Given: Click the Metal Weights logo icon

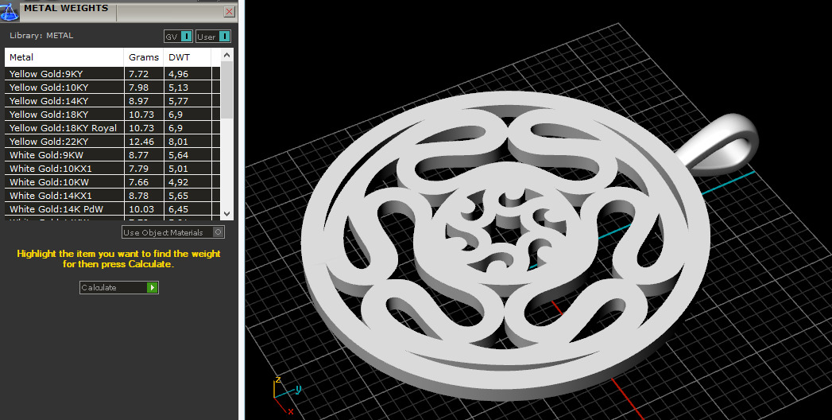Looking at the screenshot, I should [9, 10].
